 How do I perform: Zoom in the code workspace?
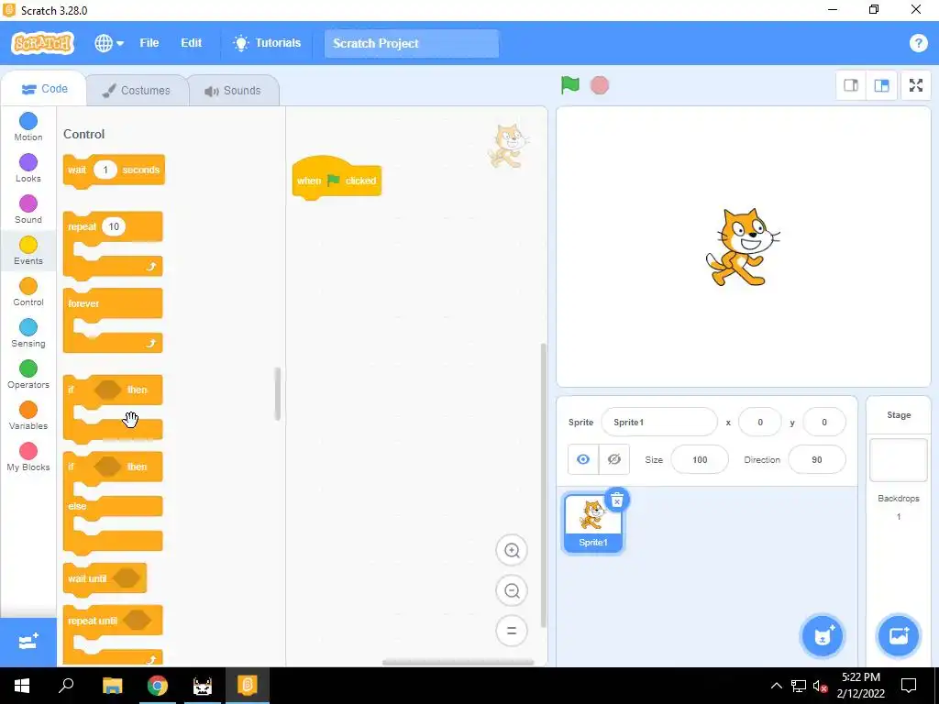512,550
